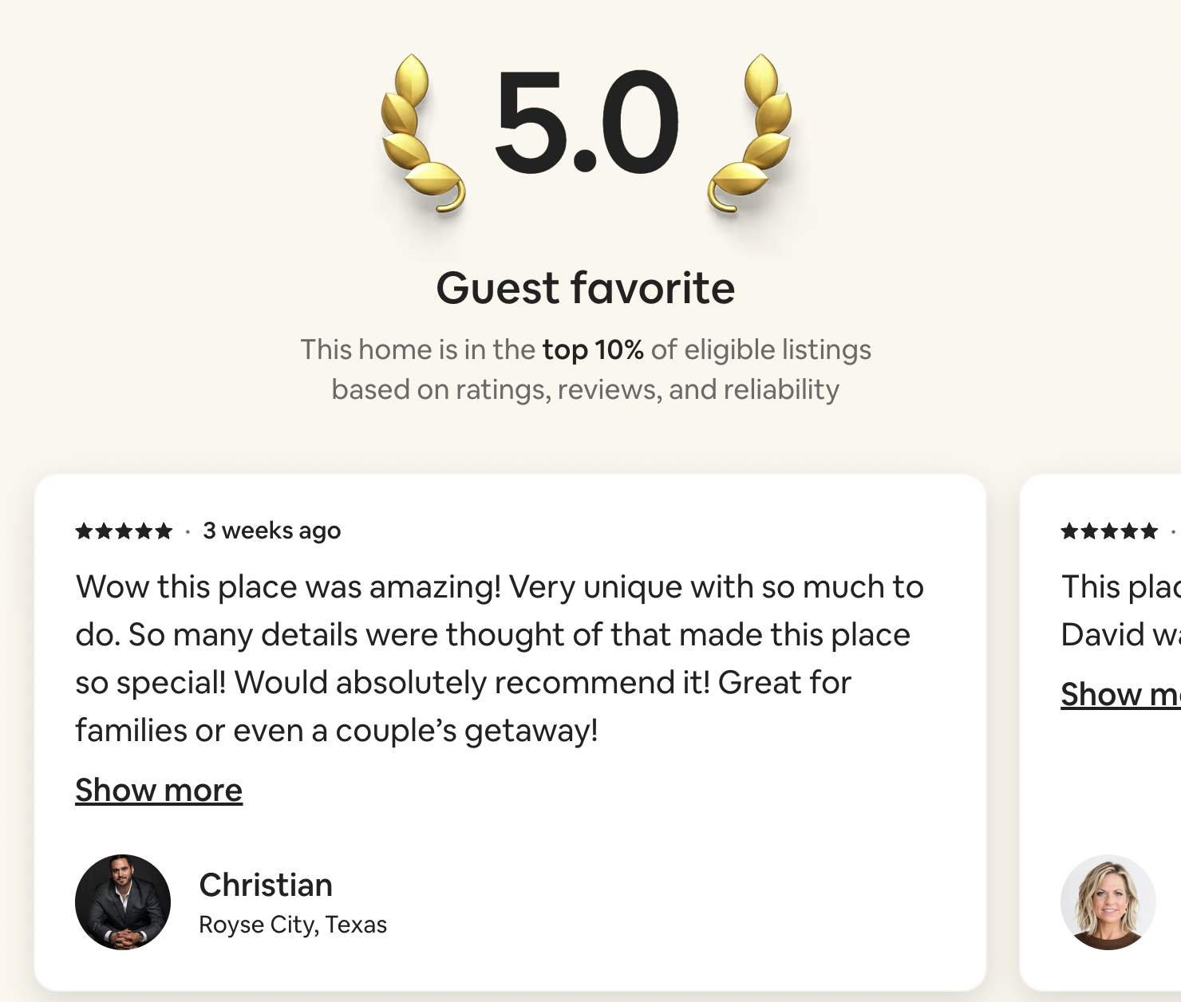Click the "Royse City, Texas" location text
The image size is (1181, 1002).
(293, 925)
